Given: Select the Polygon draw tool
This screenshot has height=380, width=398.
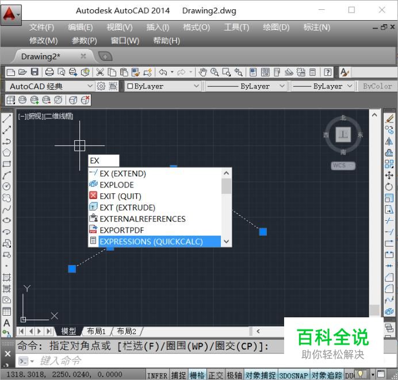Looking at the screenshot, I should (x=6, y=152).
